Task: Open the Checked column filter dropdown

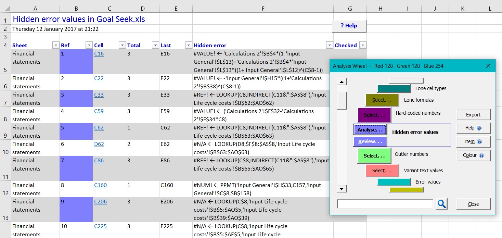Action: [x=363, y=45]
